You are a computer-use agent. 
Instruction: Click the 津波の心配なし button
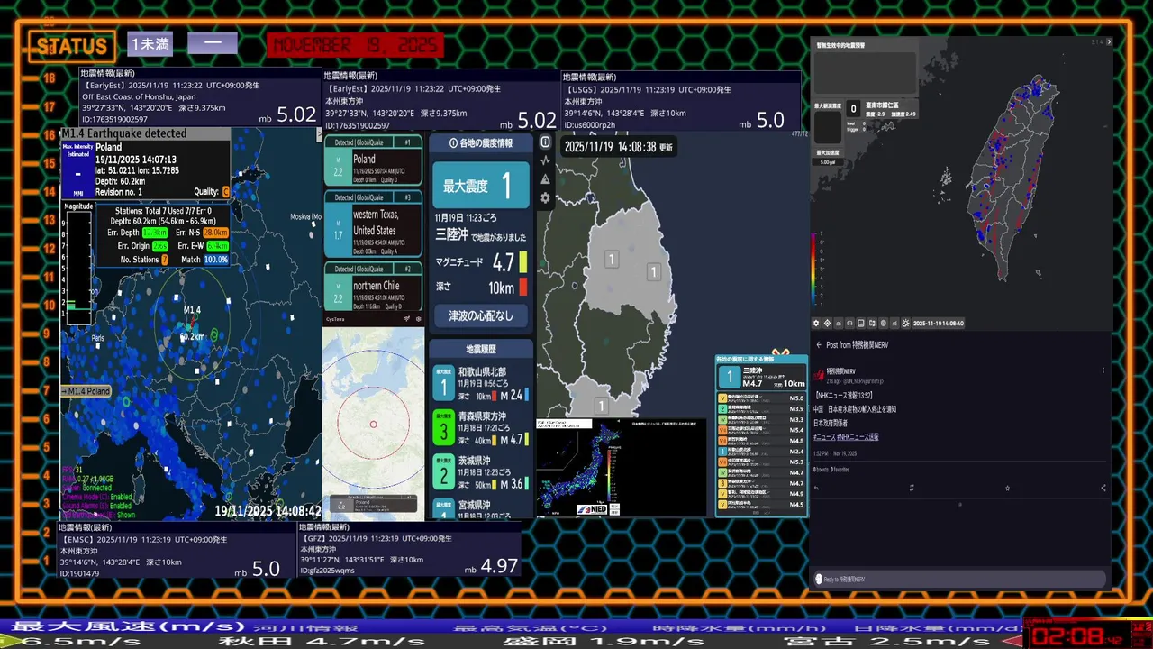coord(481,315)
